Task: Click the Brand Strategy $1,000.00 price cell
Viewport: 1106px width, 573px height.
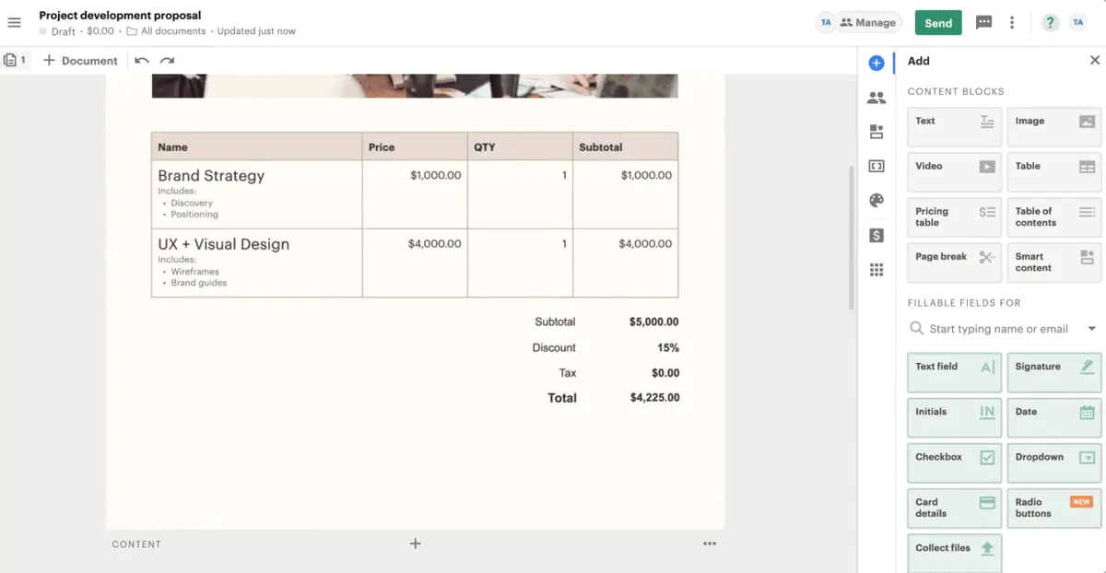Action: click(415, 194)
